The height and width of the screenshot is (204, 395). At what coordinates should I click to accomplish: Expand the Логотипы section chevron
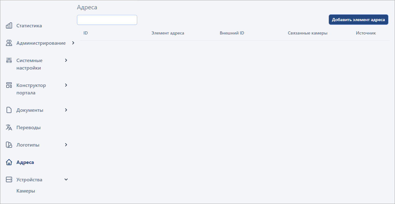click(66, 145)
